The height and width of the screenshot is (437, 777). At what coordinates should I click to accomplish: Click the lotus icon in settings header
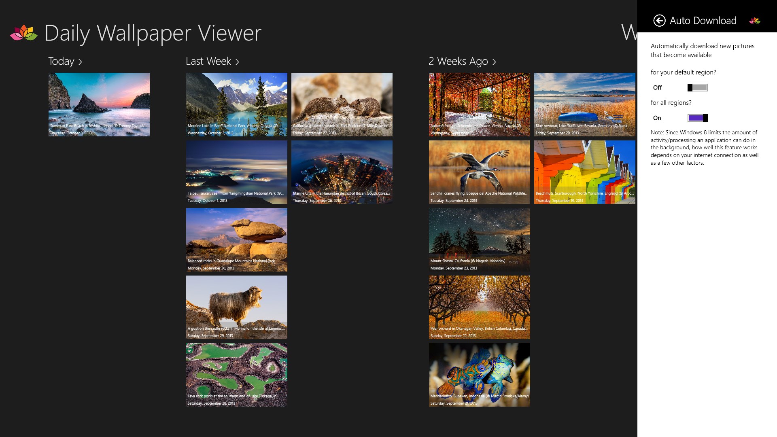coord(754,21)
